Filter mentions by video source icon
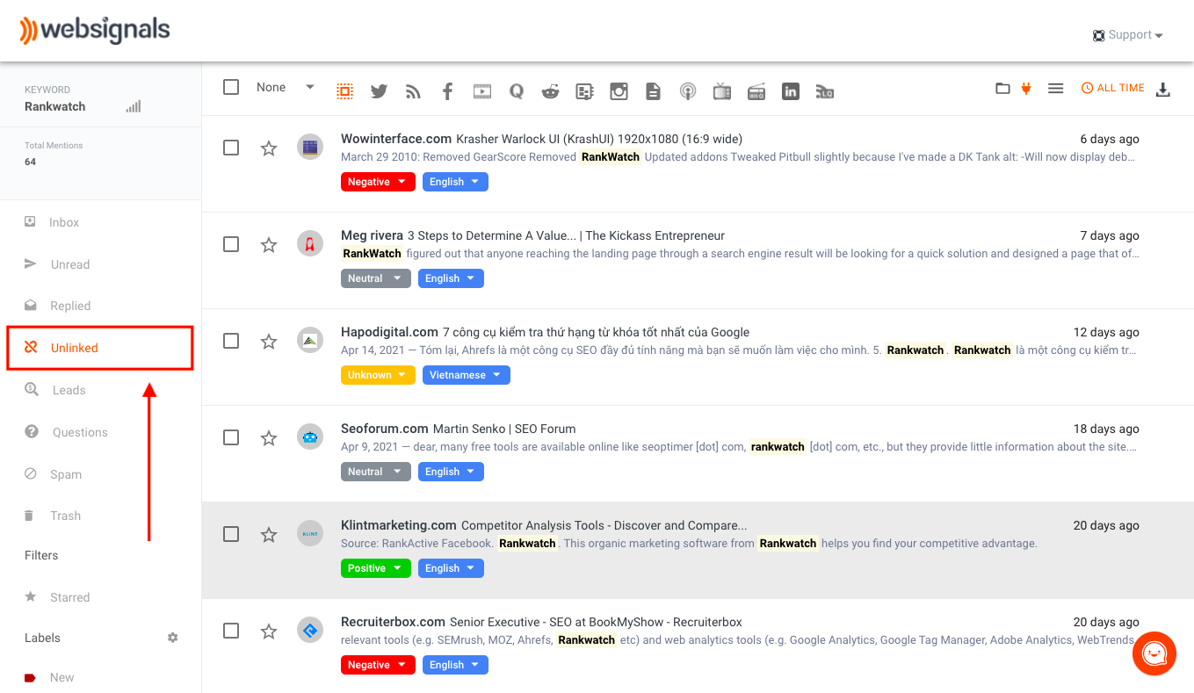Screen dimensions: 1194x693 click(481, 90)
